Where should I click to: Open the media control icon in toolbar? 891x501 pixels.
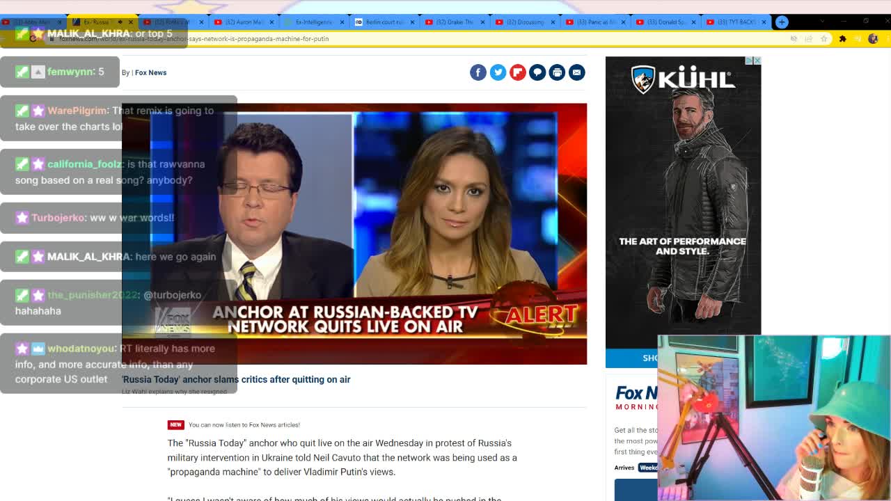click(858, 39)
